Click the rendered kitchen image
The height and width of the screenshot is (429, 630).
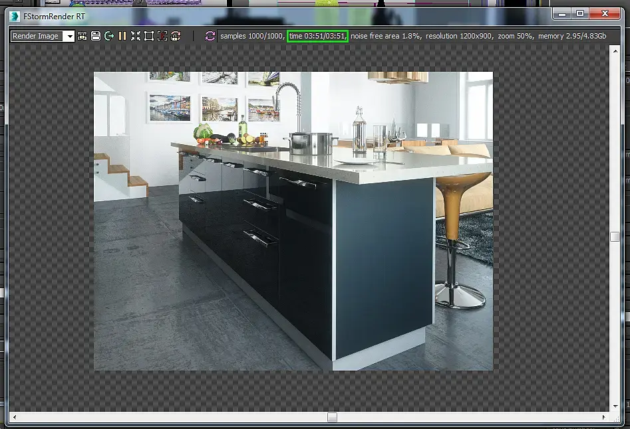pos(293,221)
